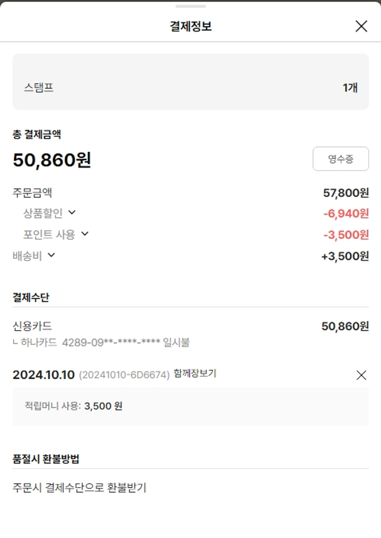Click the 스탬프 label

pyautogui.click(x=39, y=87)
